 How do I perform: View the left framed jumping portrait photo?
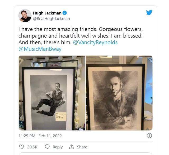click(x=52, y=93)
